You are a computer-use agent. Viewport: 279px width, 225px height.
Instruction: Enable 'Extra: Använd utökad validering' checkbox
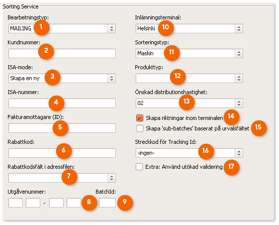pos(139,167)
